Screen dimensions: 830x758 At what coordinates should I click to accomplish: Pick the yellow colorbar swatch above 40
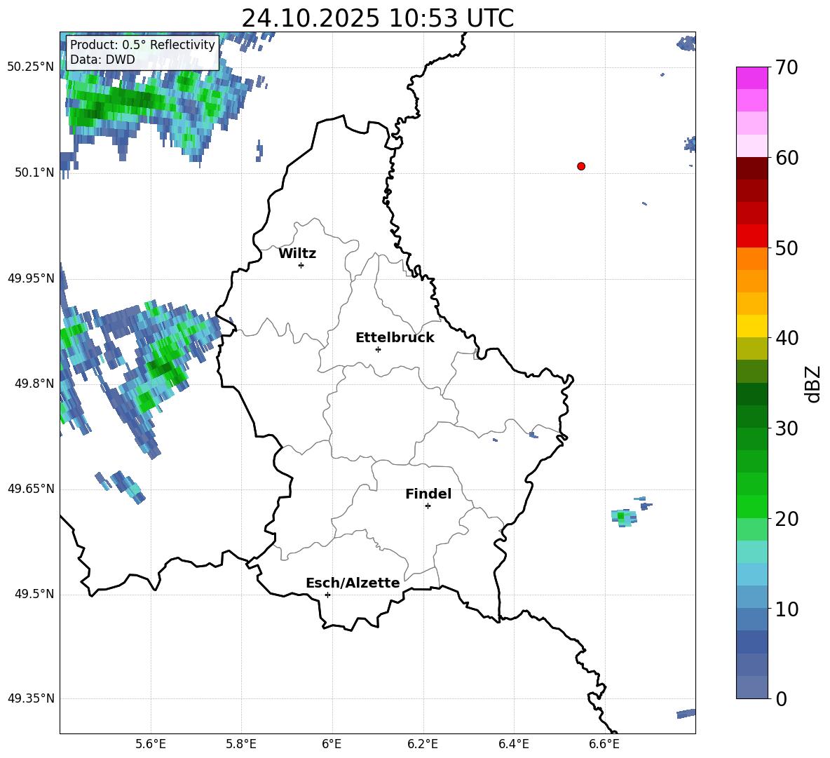point(751,326)
